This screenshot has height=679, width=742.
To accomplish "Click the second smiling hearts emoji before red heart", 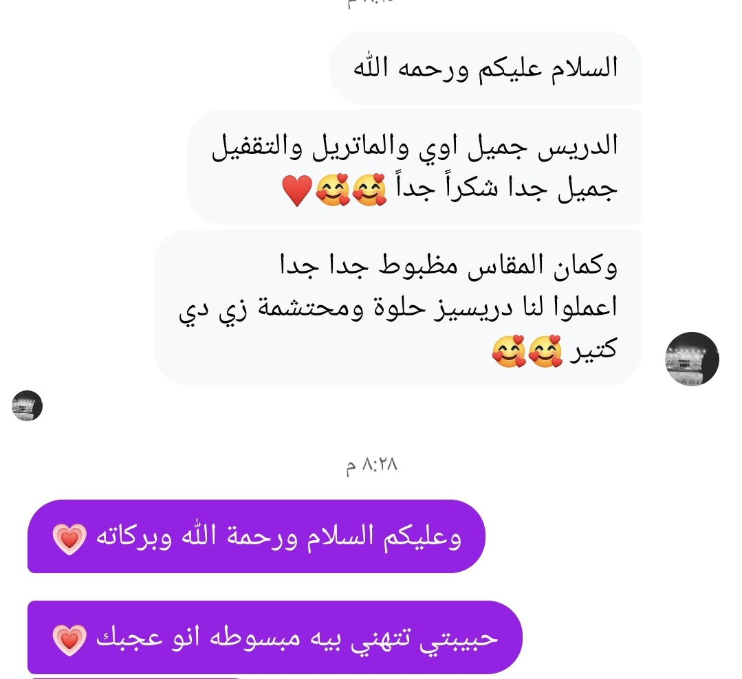I will (x=333, y=190).
